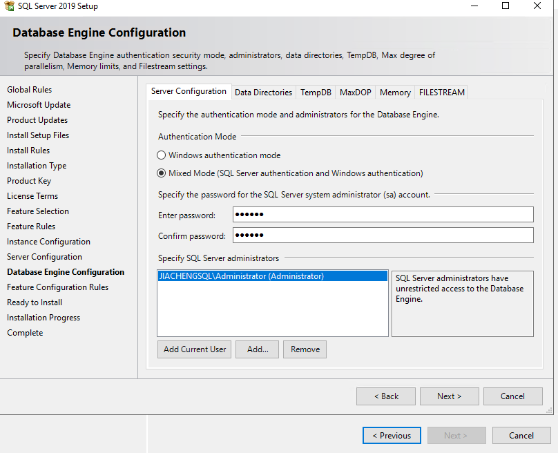Go back with the < Back button
The width and height of the screenshot is (558, 453).
[385, 396]
